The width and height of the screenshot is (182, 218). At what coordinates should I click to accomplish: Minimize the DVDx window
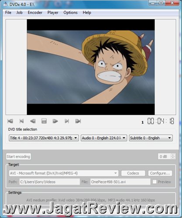coord(153,3)
